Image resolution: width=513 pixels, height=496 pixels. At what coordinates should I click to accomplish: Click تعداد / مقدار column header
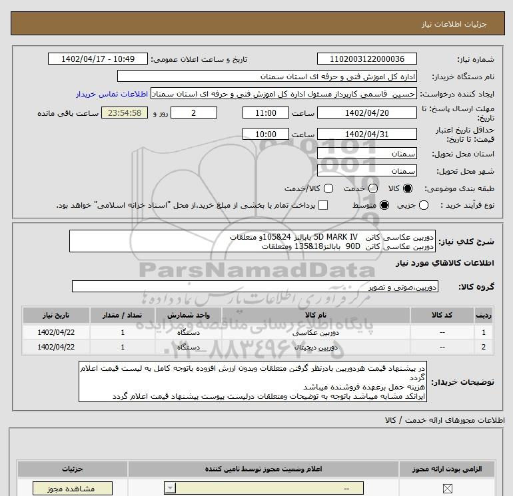pos(123,315)
